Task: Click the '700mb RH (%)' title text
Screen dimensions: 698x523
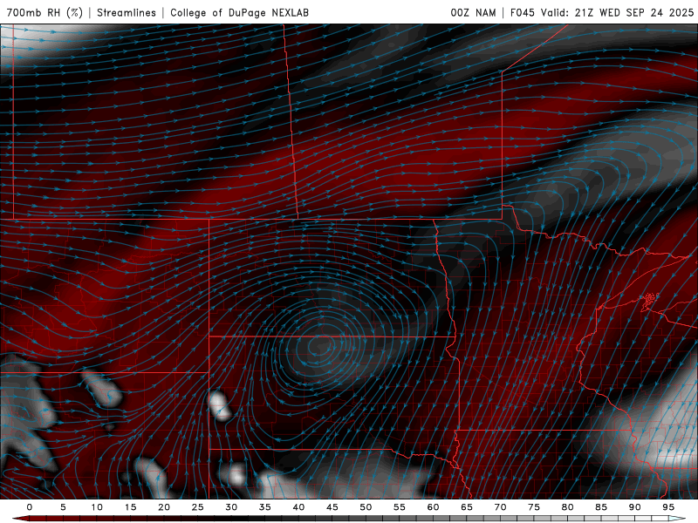Action: [x=45, y=12]
